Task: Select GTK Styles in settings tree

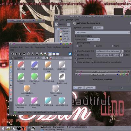Action: [x=65, y=39]
